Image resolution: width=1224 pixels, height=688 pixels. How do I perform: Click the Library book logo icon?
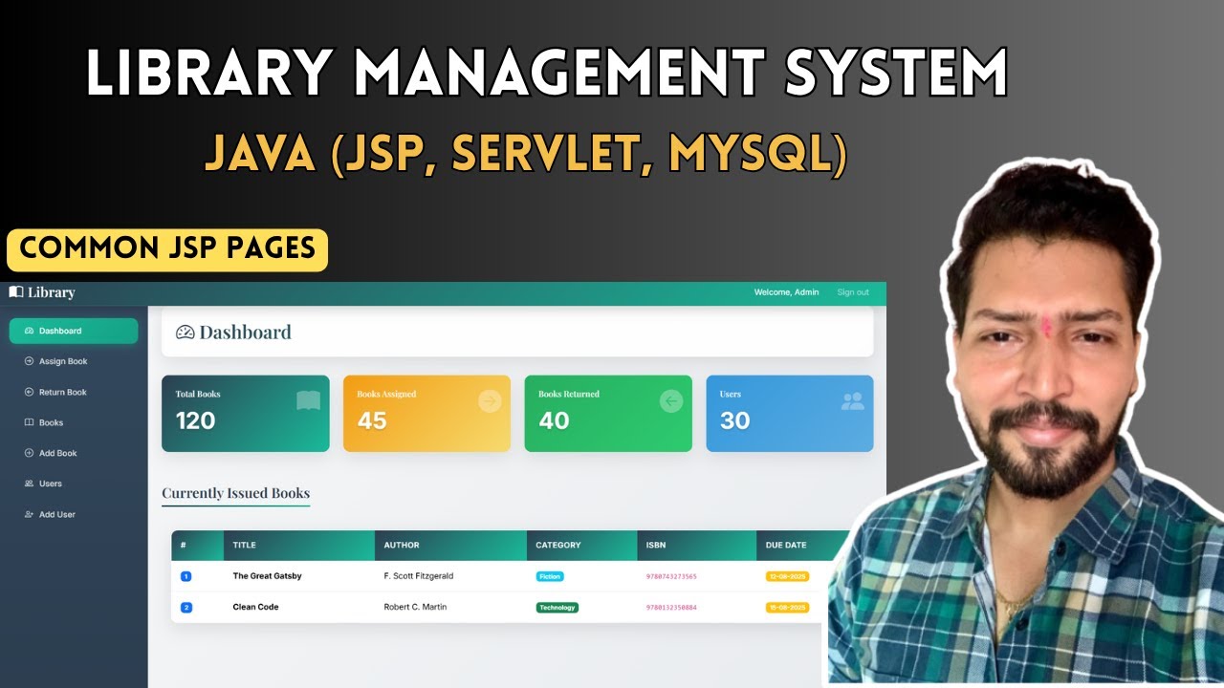15,292
